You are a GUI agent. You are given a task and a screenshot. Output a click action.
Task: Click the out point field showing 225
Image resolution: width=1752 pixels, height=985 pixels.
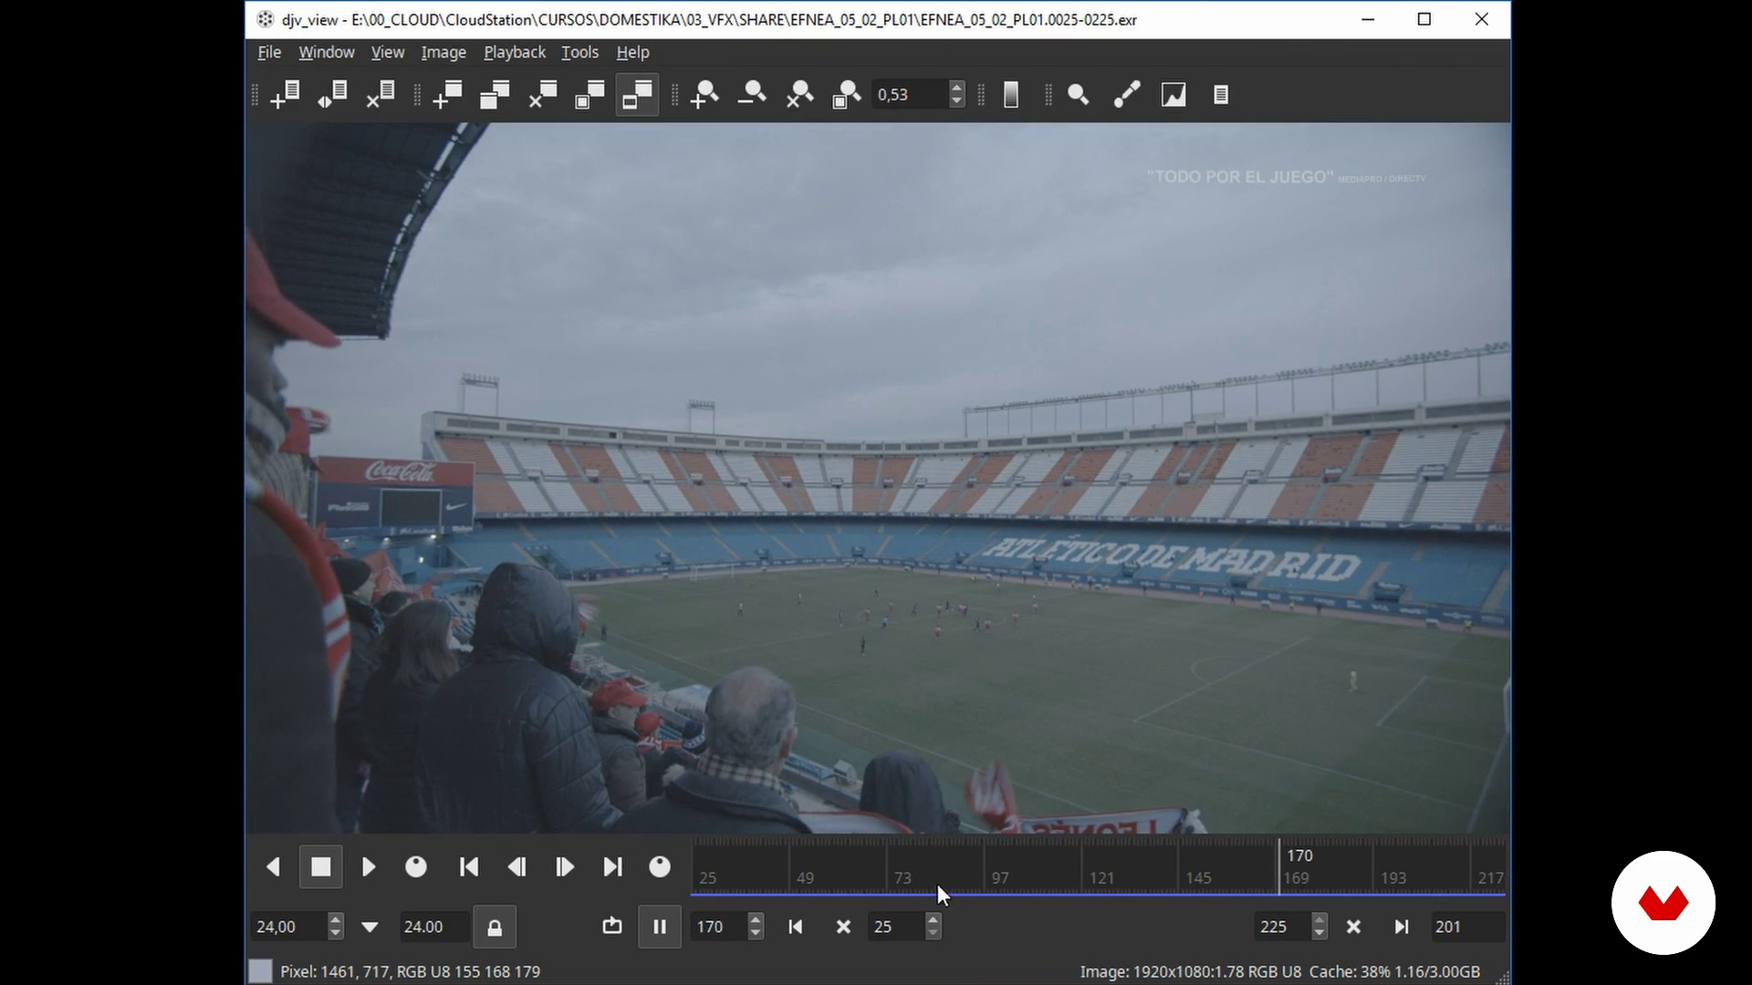pos(1282,927)
